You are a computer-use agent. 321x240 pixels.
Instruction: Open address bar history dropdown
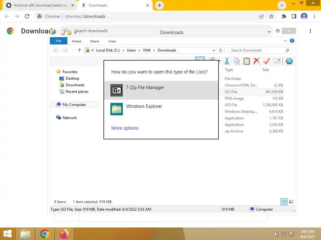pos(214,50)
